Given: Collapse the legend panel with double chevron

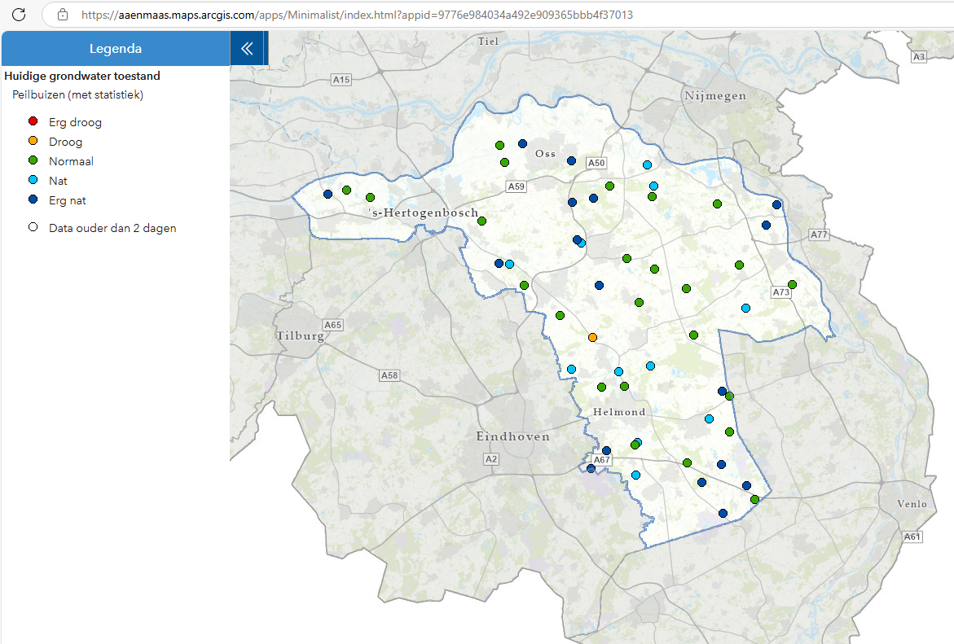Looking at the screenshot, I should click(247, 49).
